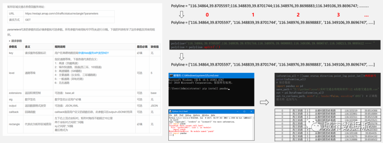Open the Help menu in Python Shell
383x143 pixels.
tap(213, 115)
